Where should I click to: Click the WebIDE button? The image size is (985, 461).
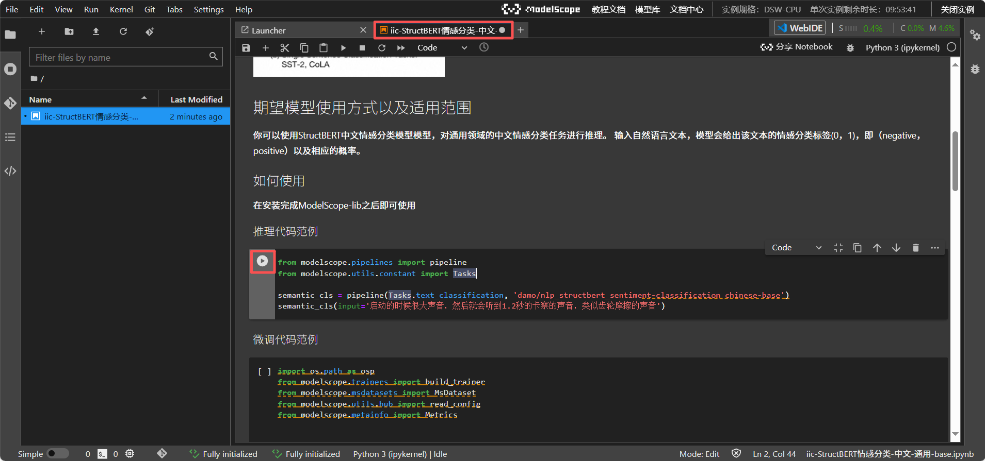[800, 28]
